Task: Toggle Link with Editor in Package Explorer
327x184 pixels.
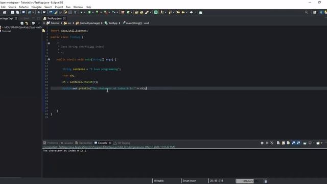Action: click(x=27, y=23)
